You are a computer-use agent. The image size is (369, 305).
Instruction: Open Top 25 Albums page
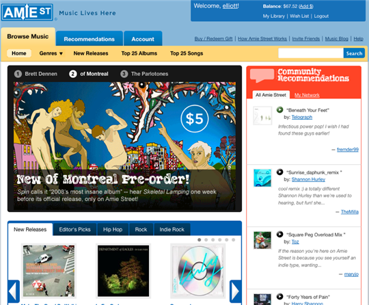pyautogui.click(x=139, y=53)
